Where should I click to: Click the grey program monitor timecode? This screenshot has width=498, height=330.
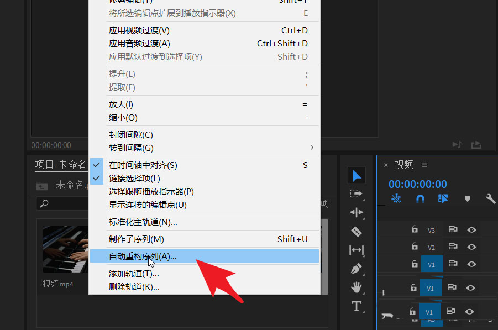51,145
